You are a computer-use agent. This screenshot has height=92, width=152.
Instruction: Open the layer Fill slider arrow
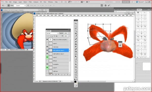[69, 36]
